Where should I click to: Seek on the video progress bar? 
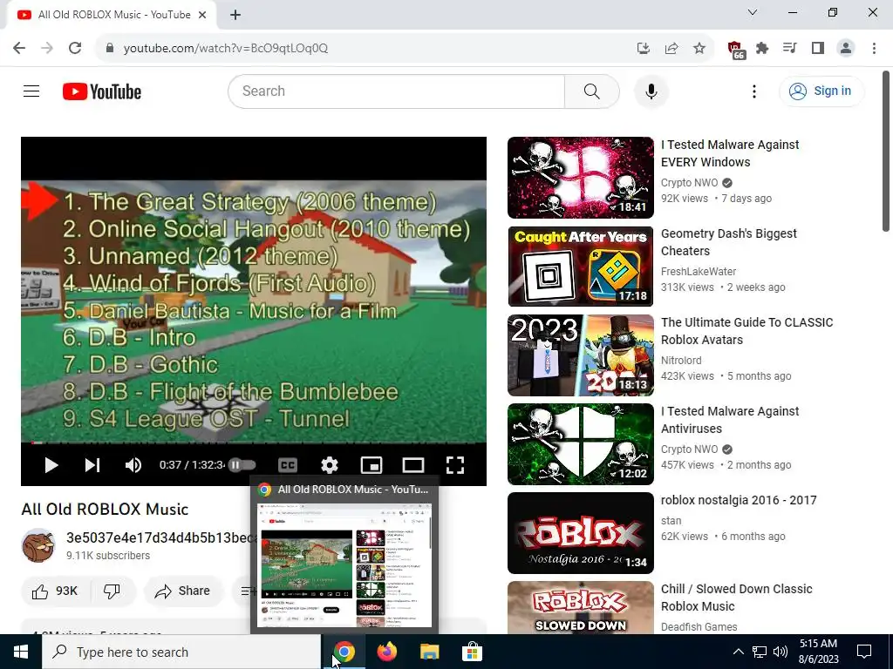coord(254,442)
